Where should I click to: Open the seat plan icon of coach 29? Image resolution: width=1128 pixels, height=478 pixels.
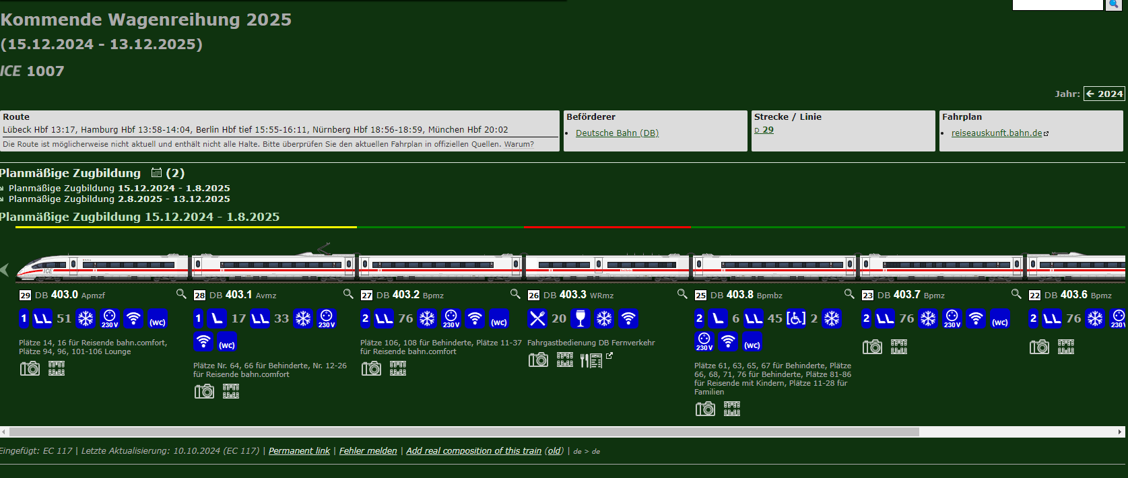click(57, 368)
